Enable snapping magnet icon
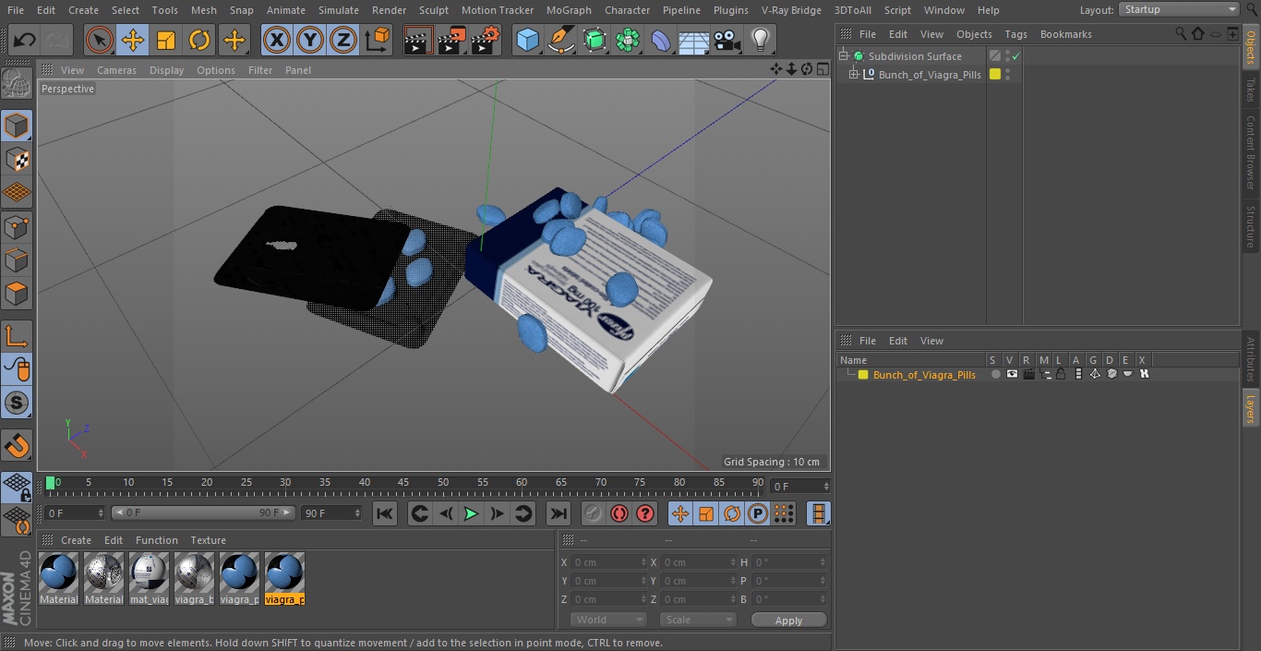The image size is (1261, 651). click(17, 446)
